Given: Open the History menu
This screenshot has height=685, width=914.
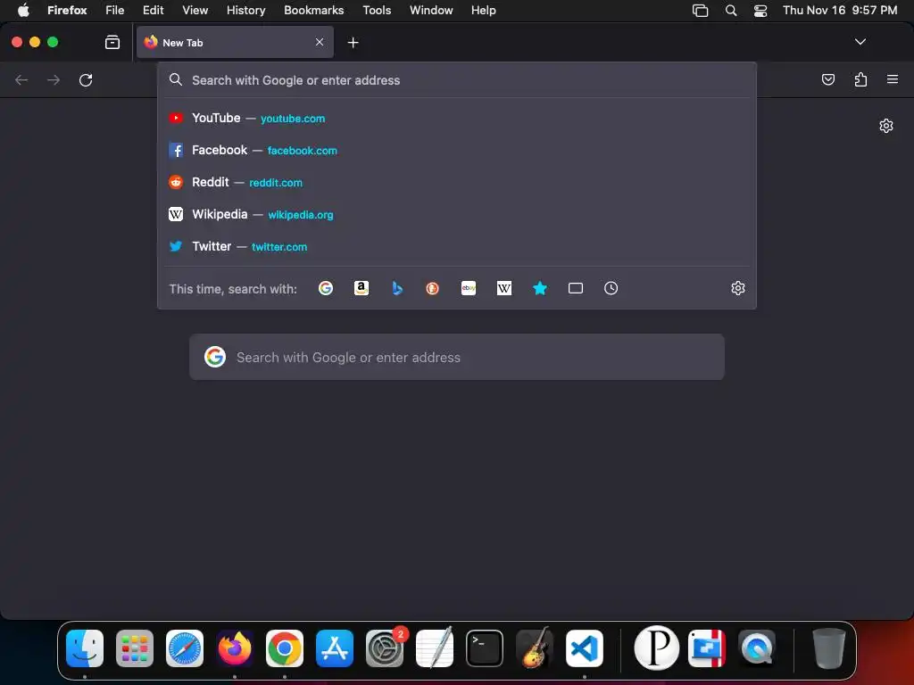Looking at the screenshot, I should tap(245, 10).
